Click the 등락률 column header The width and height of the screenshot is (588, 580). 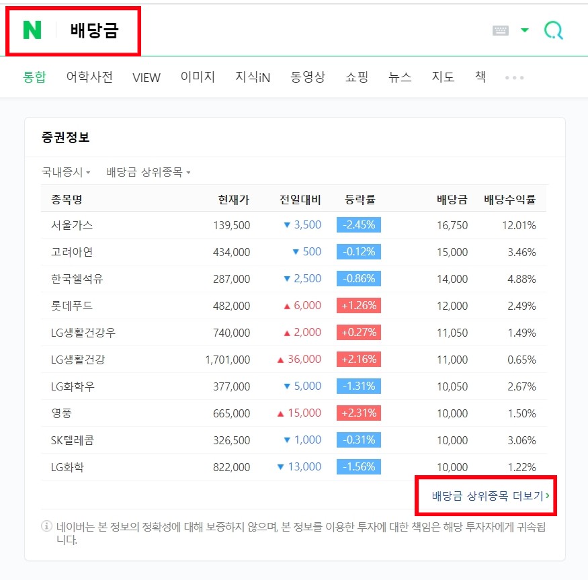[x=360, y=199]
